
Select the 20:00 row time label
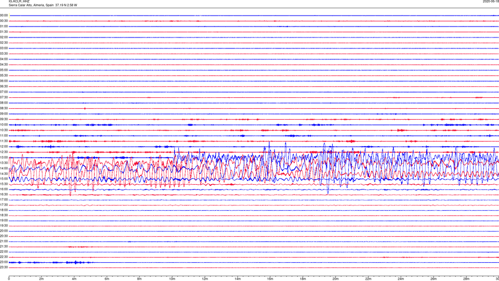tap(4, 231)
